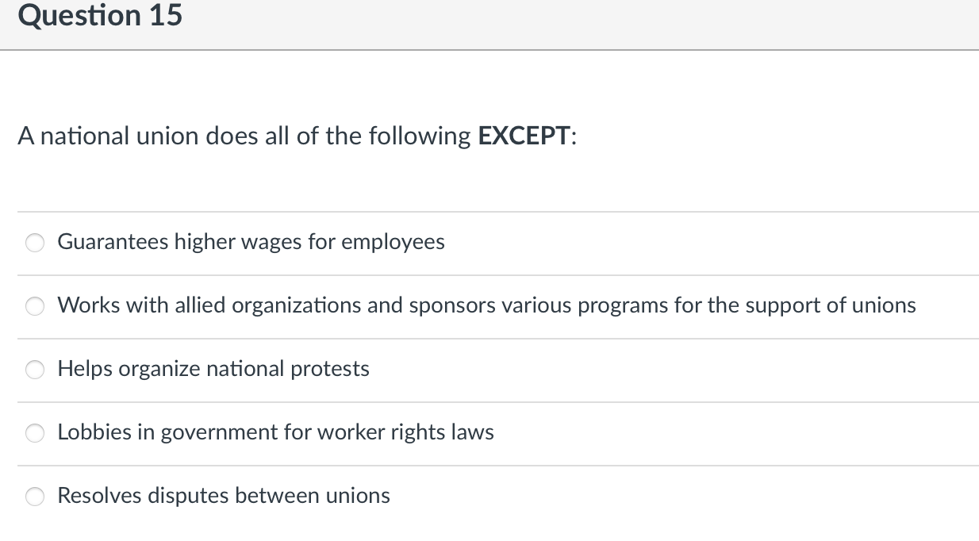Image resolution: width=979 pixels, height=541 pixels.
Task: Click the answer text 'Guarantees higher wages for employees'
Action: pyautogui.click(x=251, y=242)
